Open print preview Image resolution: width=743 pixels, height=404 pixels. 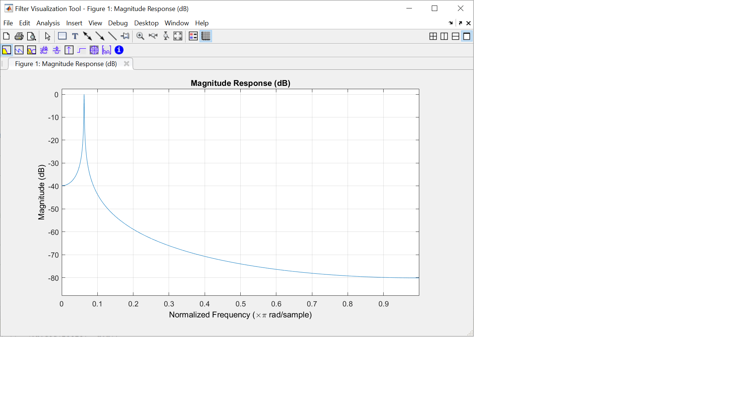(x=32, y=36)
